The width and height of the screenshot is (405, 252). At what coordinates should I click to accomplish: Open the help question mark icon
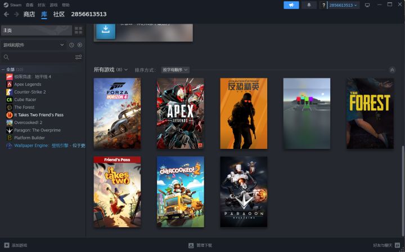coord(323,5)
